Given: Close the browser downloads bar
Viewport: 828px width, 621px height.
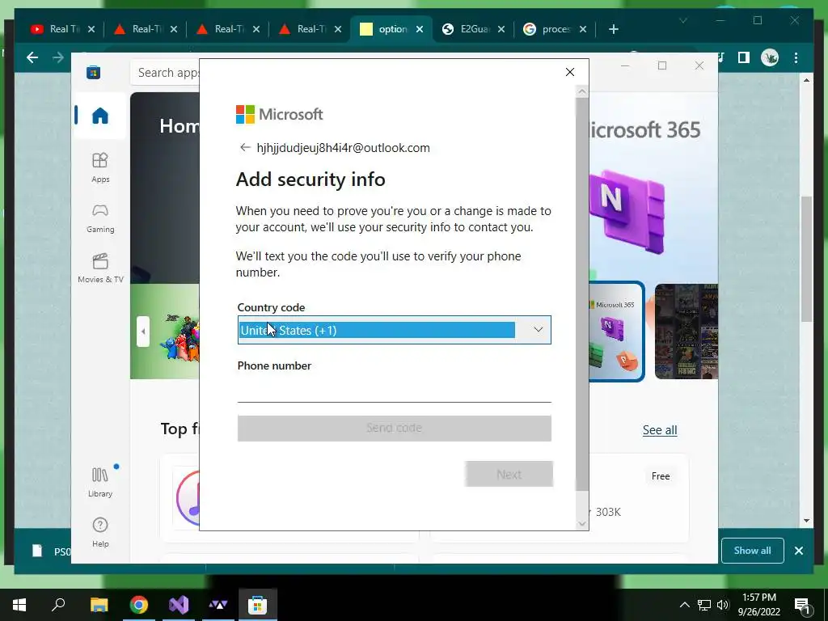Looking at the screenshot, I should (x=798, y=550).
